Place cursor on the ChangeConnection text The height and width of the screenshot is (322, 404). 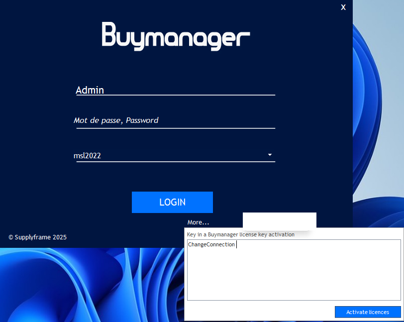coord(211,244)
